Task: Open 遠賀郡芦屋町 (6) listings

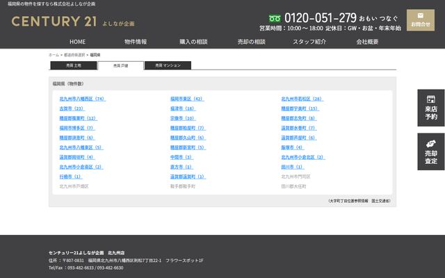Action: pyautogui.click(x=299, y=138)
